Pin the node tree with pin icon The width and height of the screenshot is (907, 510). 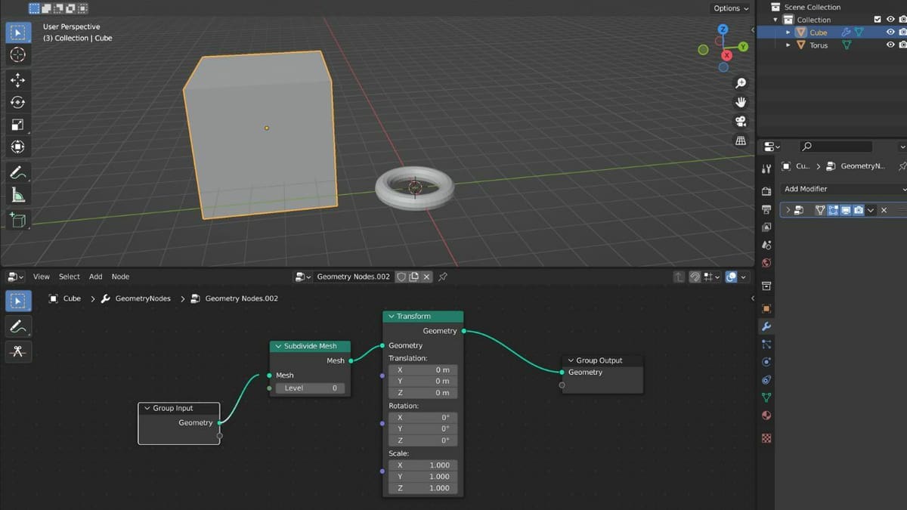pyautogui.click(x=443, y=277)
